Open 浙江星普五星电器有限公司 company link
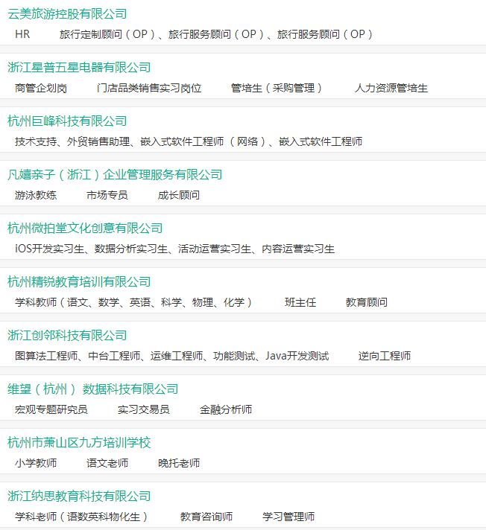486x530 pixels. pos(79,67)
